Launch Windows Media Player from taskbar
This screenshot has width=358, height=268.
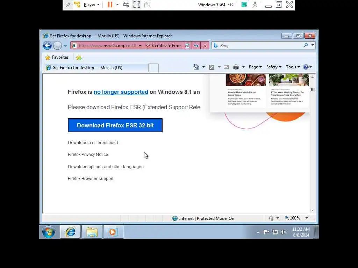[113, 232]
